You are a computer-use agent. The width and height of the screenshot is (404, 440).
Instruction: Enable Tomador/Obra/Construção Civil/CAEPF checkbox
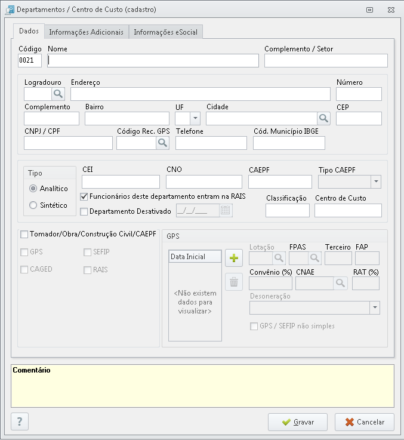click(24, 234)
